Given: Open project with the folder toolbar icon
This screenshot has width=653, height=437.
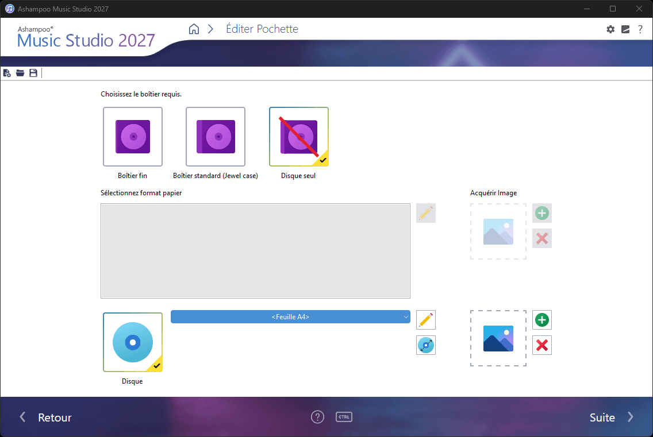Looking at the screenshot, I should 20,74.
